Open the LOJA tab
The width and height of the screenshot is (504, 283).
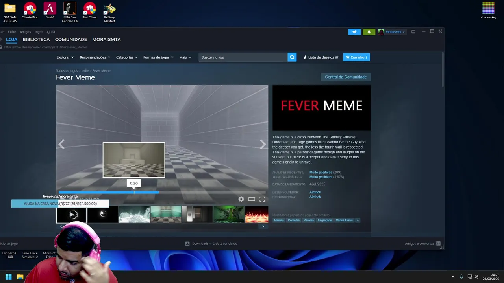click(x=11, y=39)
